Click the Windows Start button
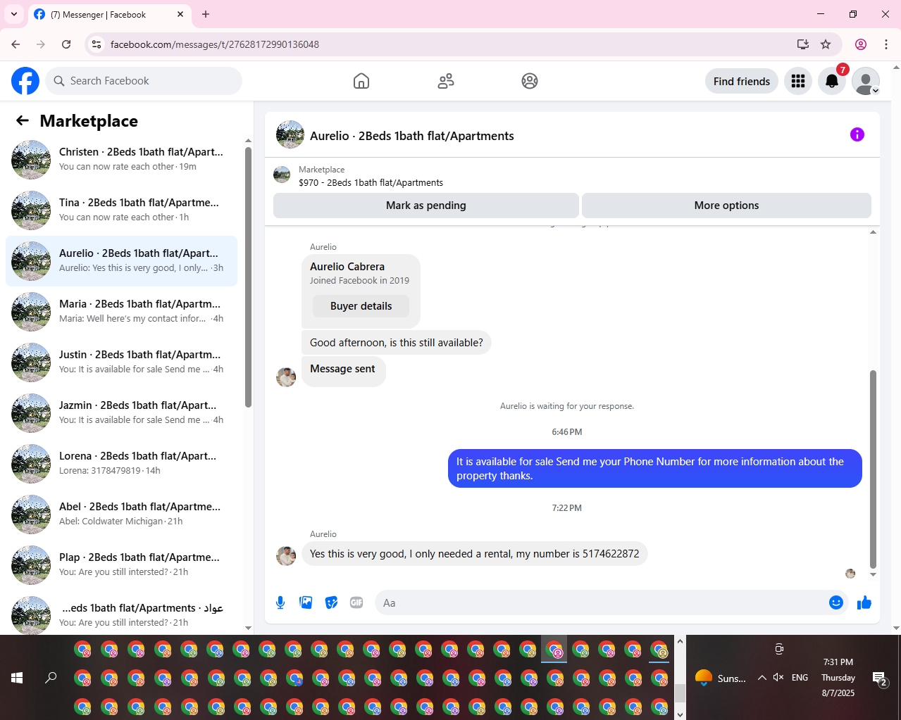901x720 pixels. [17, 678]
